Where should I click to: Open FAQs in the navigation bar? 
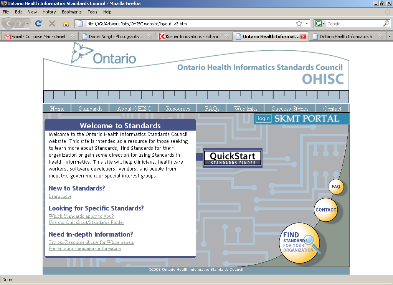point(212,109)
